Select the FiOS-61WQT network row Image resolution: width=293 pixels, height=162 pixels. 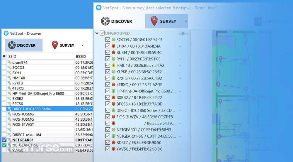tap(47, 124)
